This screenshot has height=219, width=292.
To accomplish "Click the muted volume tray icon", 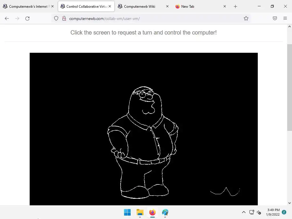I will point(259,212).
